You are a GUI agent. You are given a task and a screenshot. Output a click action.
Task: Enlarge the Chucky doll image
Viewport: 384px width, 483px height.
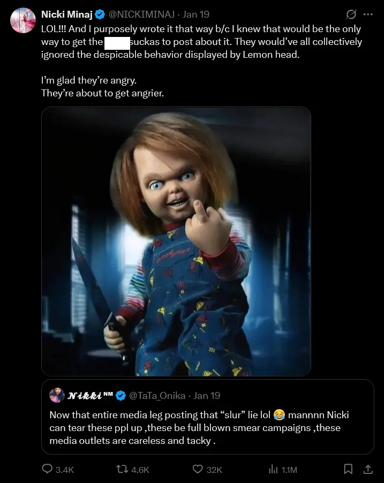pyautogui.click(x=176, y=241)
